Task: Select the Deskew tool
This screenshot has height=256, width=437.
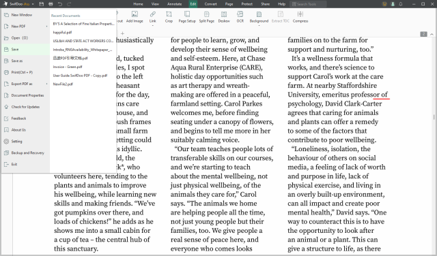Action: point(224,17)
